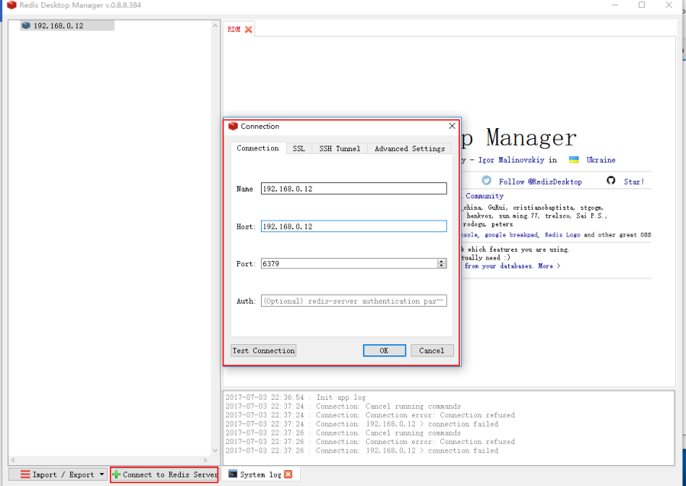The image size is (686, 486).
Task: Close the Connection dialog with X
Action: click(452, 126)
